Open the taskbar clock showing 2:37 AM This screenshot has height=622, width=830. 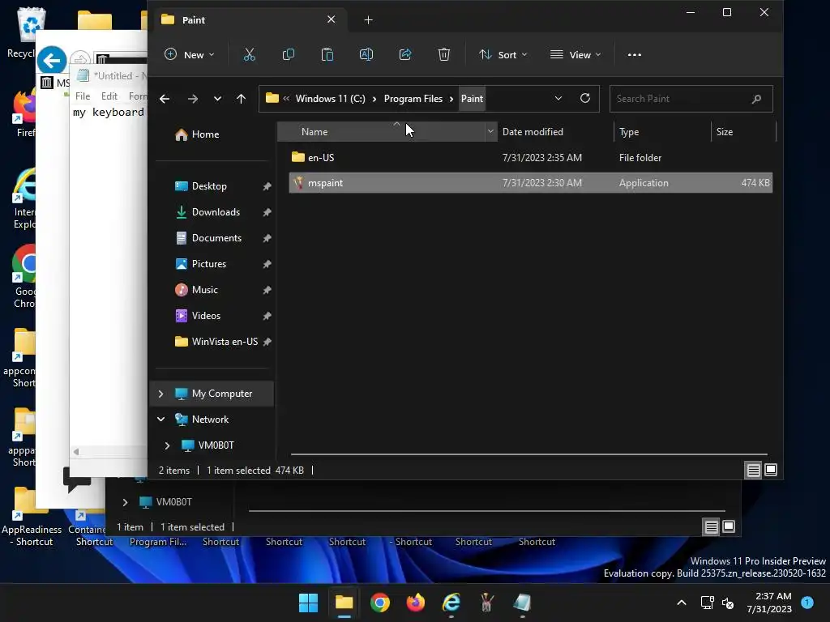coord(769,603)
